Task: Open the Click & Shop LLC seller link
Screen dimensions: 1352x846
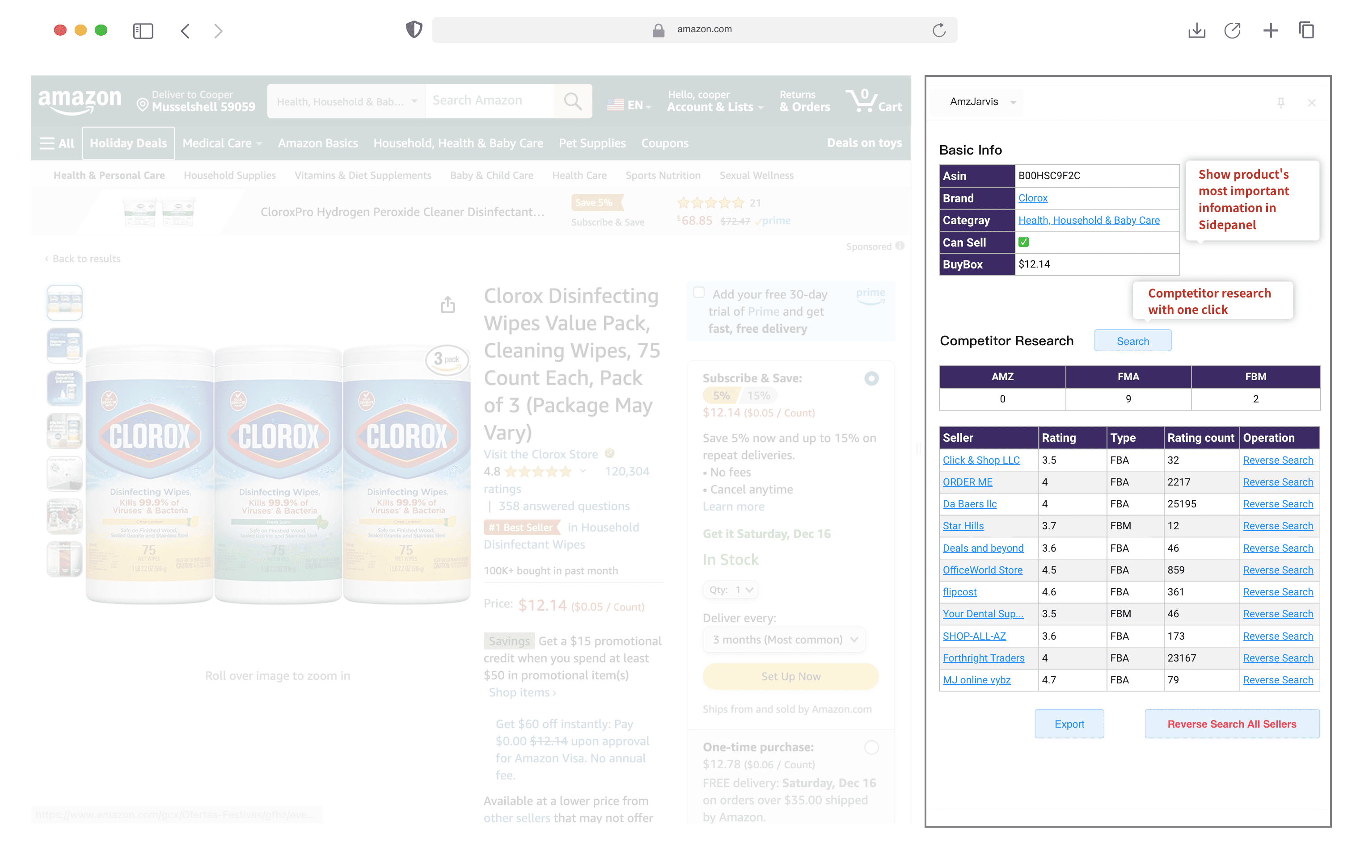Action: [x=980, y=459]
